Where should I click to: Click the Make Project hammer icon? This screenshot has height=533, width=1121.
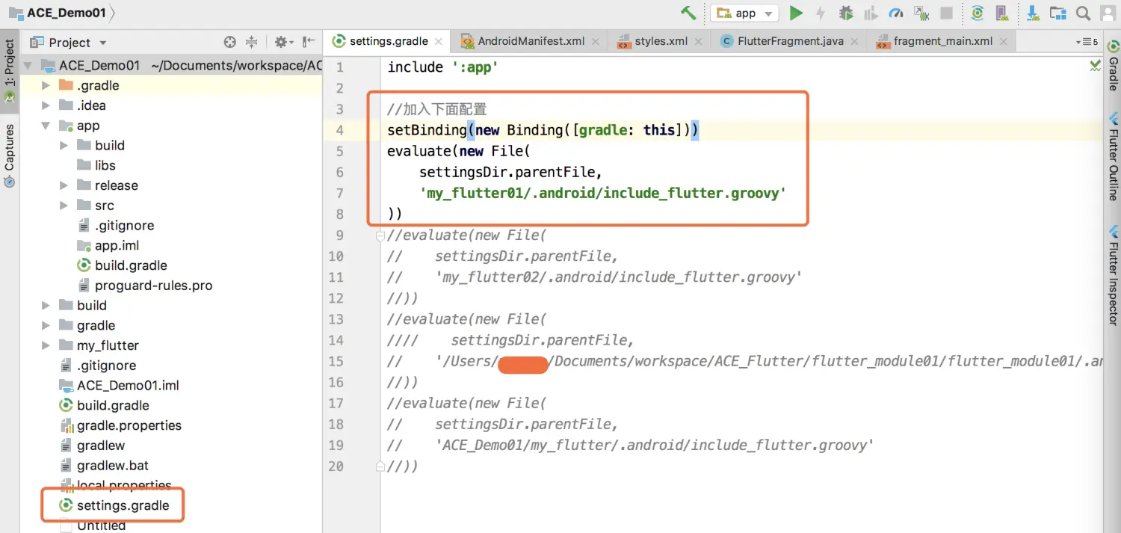coord(688,13)
